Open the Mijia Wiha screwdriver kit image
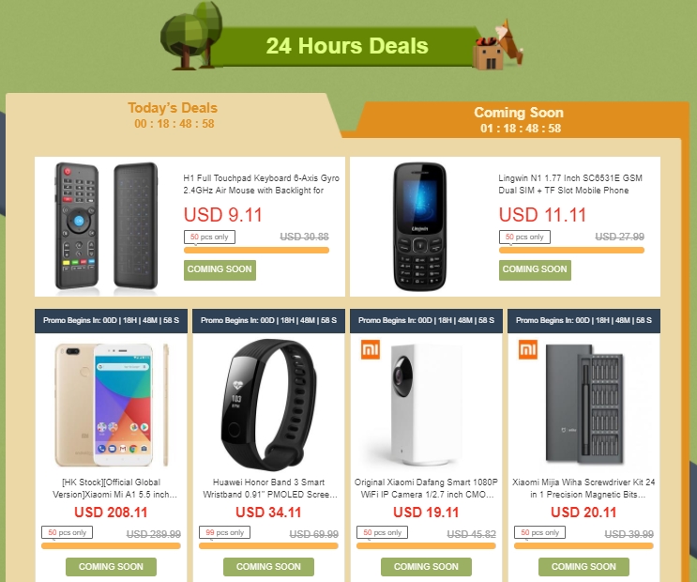 [583, 405]
